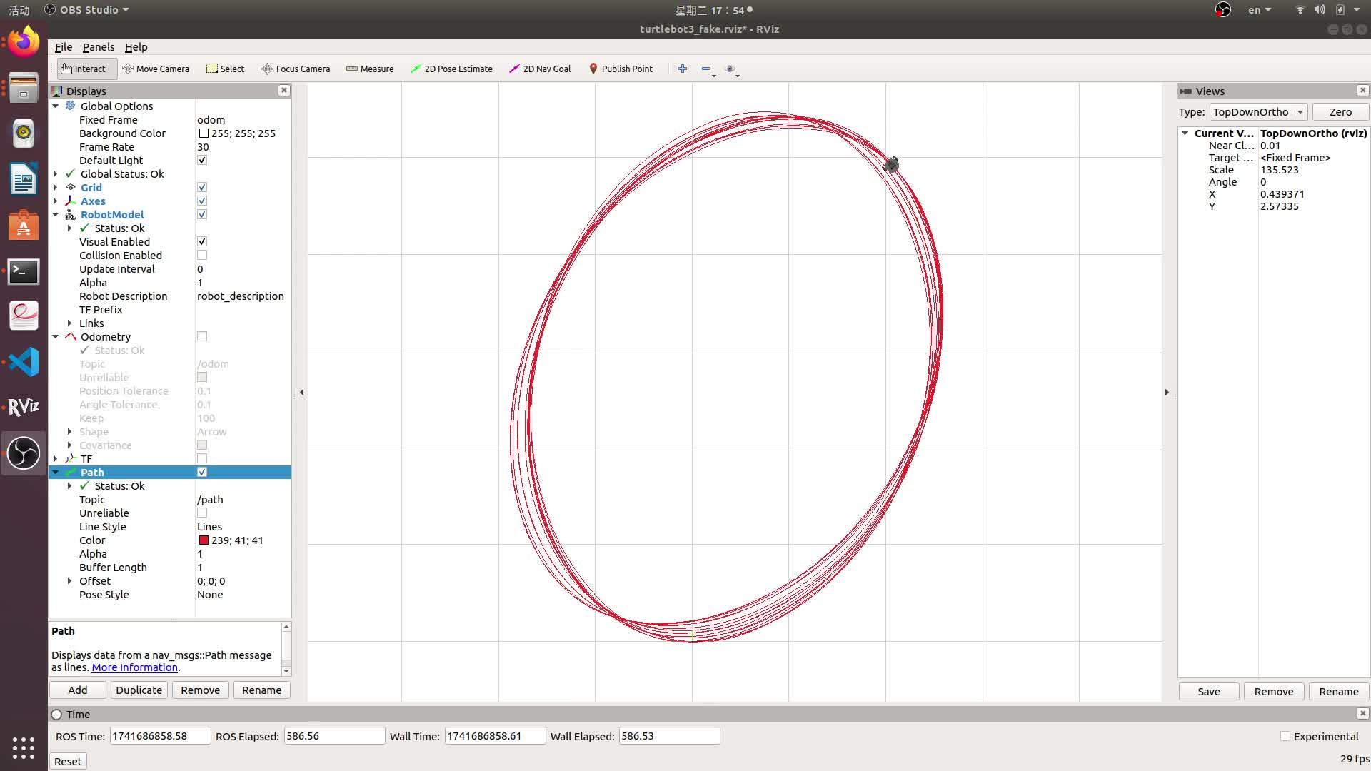Click the red Path color swatch

pos(204,540)
